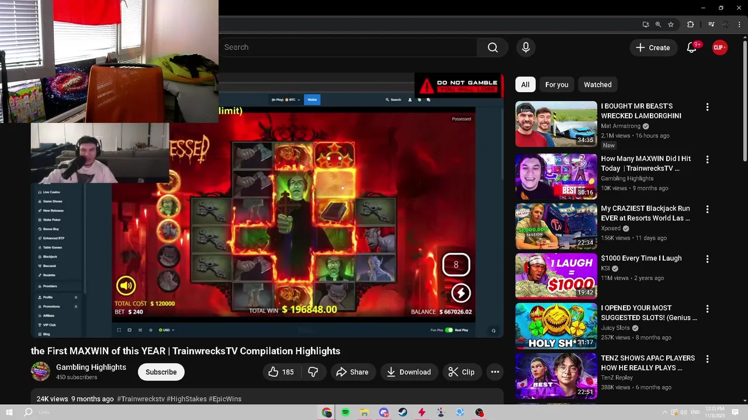Click the install app icon in address bar
Image resolution: width=748 pixels, height=420 pixels.
click(645, 24)
